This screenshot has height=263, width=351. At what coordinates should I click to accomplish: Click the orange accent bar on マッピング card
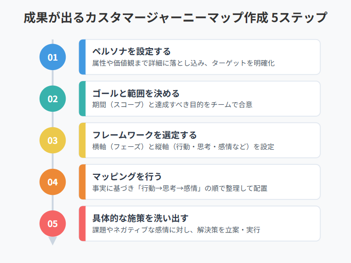click(83, 182)
